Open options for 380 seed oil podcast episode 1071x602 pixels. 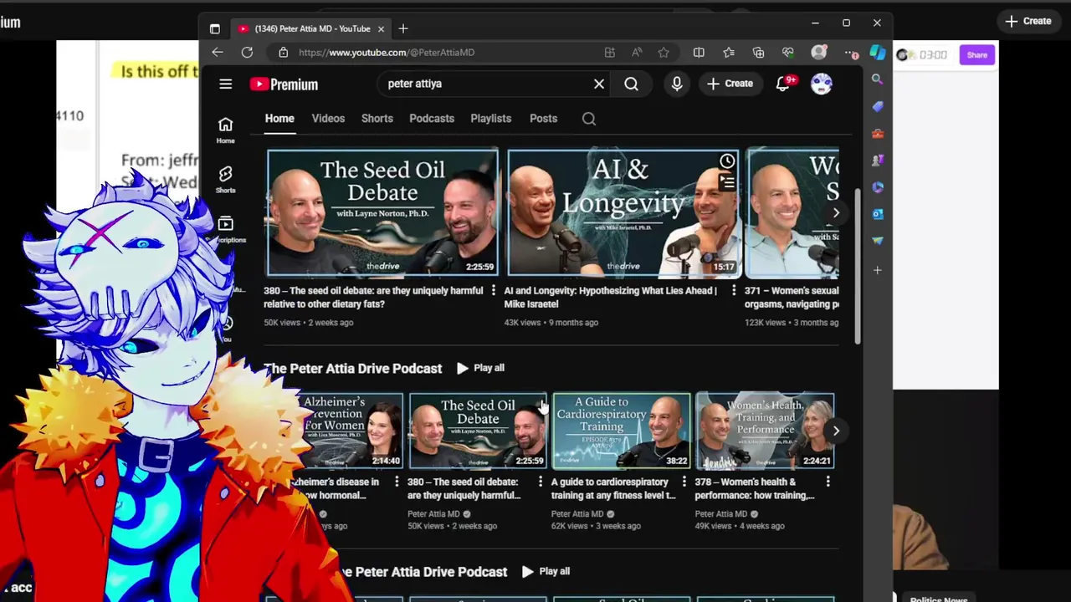click(x=540, y=482)
